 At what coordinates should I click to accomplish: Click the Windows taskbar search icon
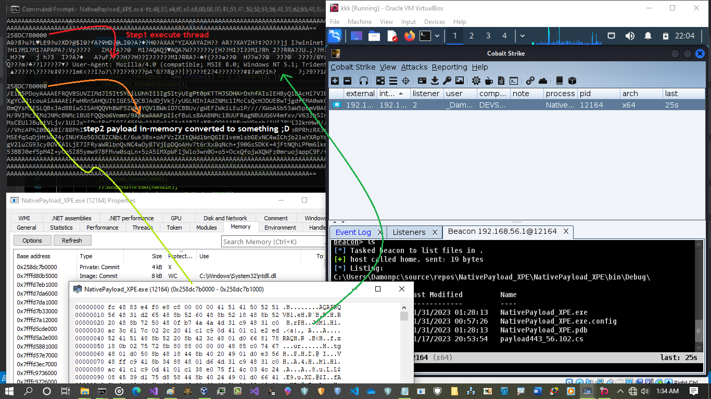coord(29,391)
